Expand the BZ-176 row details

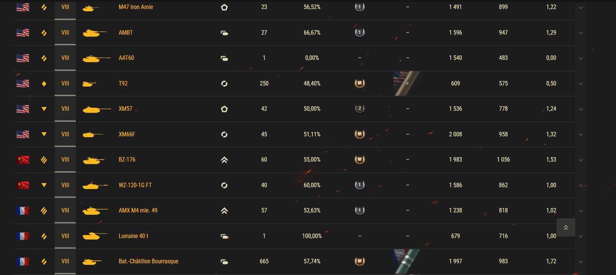coord(581,160)
